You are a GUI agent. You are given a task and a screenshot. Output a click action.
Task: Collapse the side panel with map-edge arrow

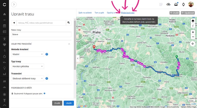click(x=78, y=58)
